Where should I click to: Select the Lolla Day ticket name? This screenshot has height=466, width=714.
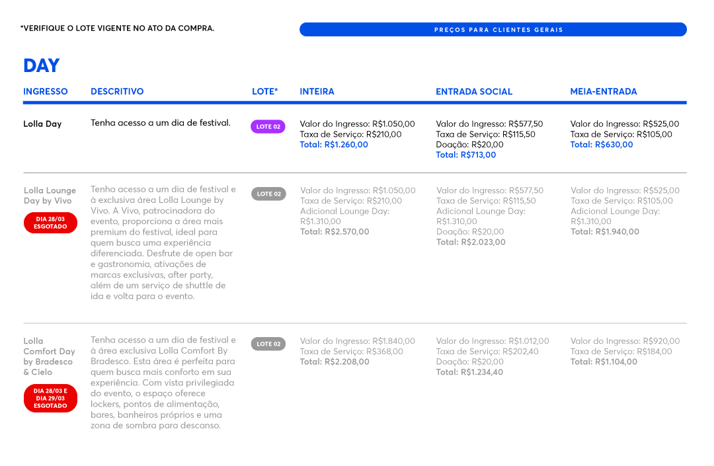[42, 124]
